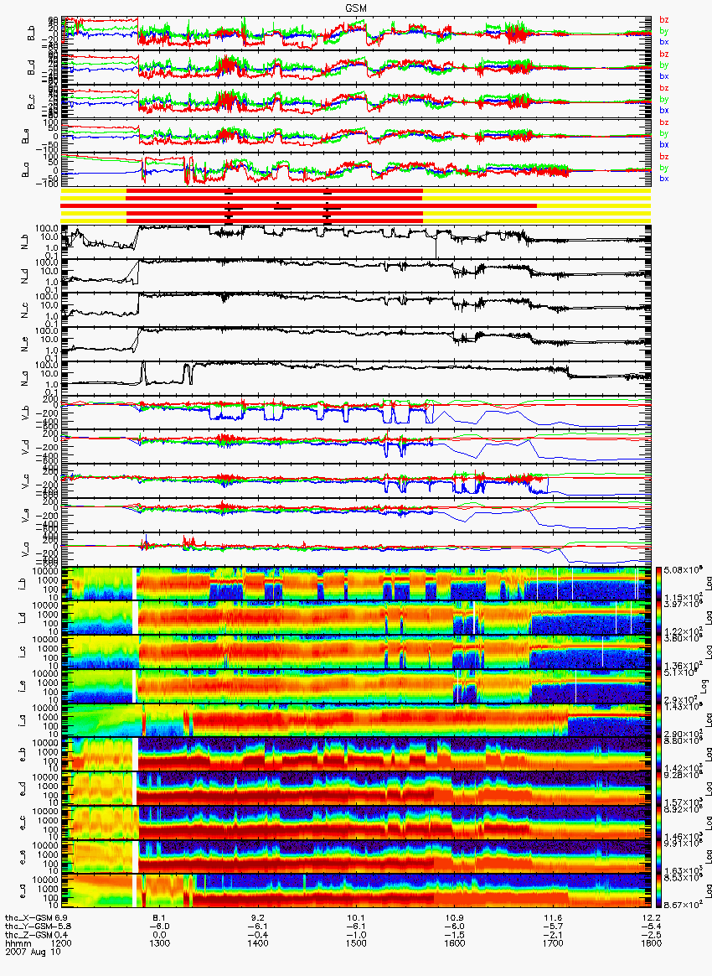Click the i_d ion spectrogram label
The width and height of the screenshot is (712, 976).
point(22,617)
